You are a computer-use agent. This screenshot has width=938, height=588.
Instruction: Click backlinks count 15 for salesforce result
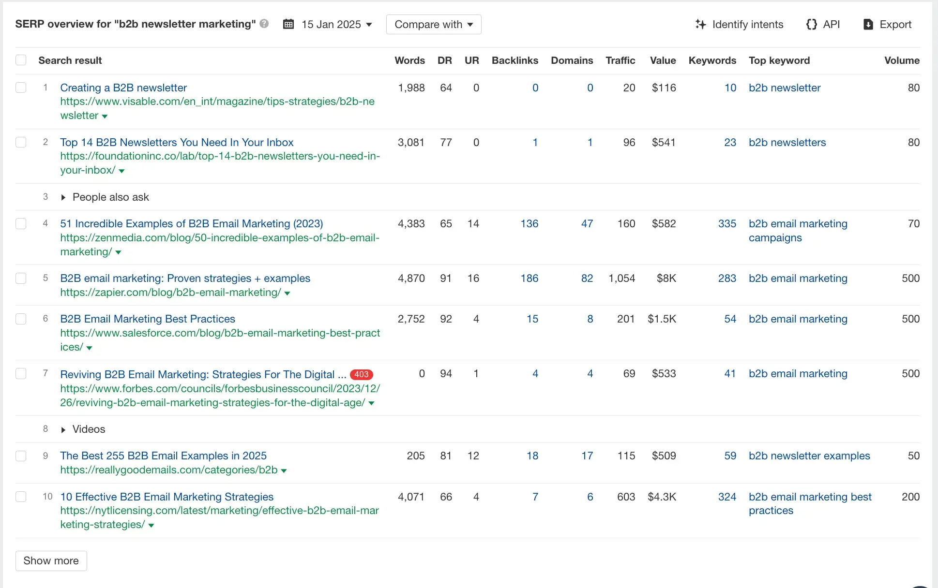point(532,319)
